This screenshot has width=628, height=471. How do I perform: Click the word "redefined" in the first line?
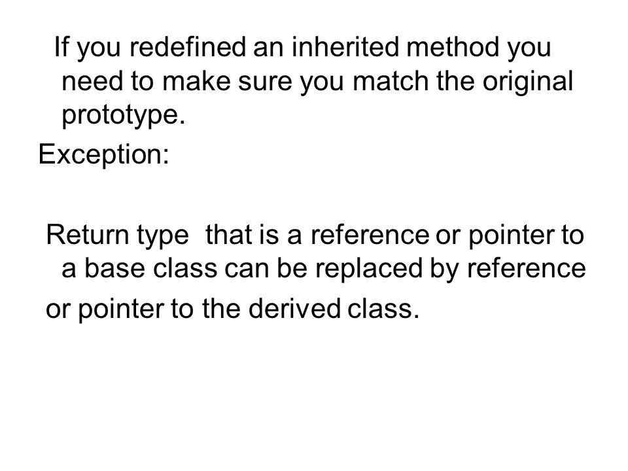coord(188,47)
